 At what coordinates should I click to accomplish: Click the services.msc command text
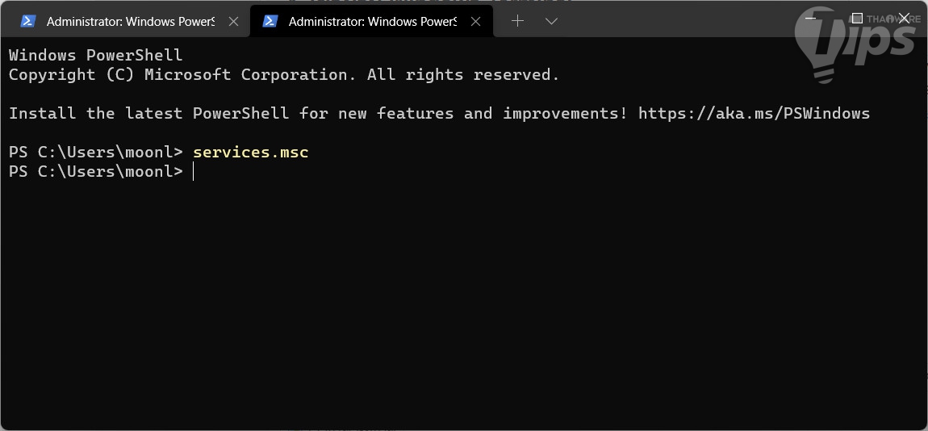click(x=251, y=153)
